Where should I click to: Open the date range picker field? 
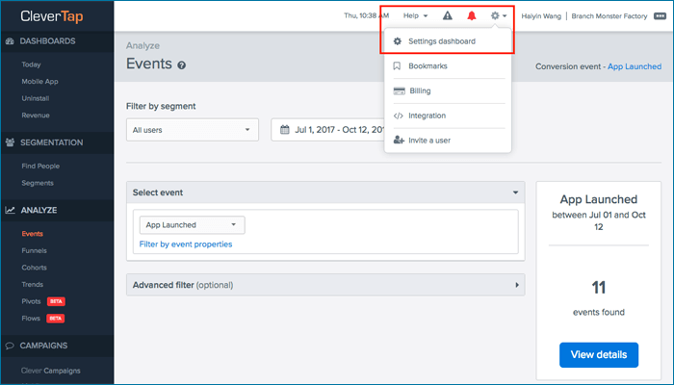coord(328,130)
